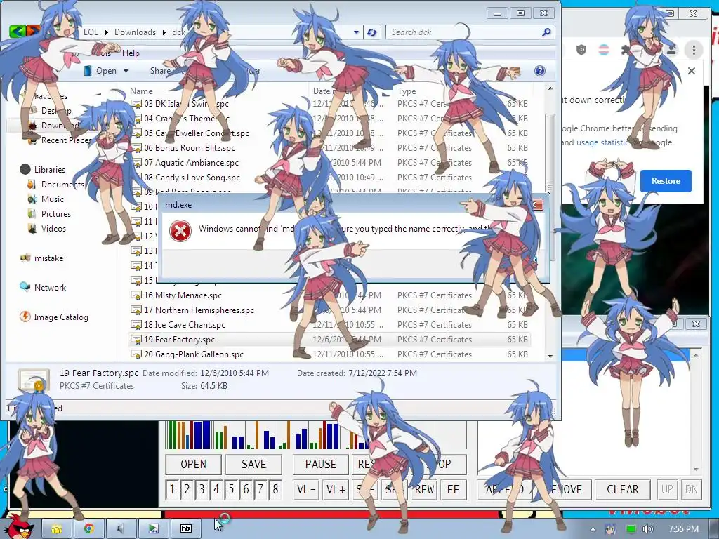Click the clock showing 7:55 PM
This screenshot has width=719, height=539.
pos(683,529)
